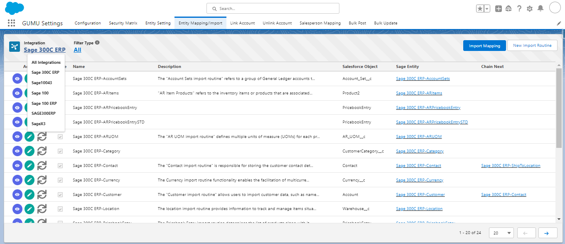Open the Help question mark icon
Viewport: 565px width, 244px height.
(519, 9)
